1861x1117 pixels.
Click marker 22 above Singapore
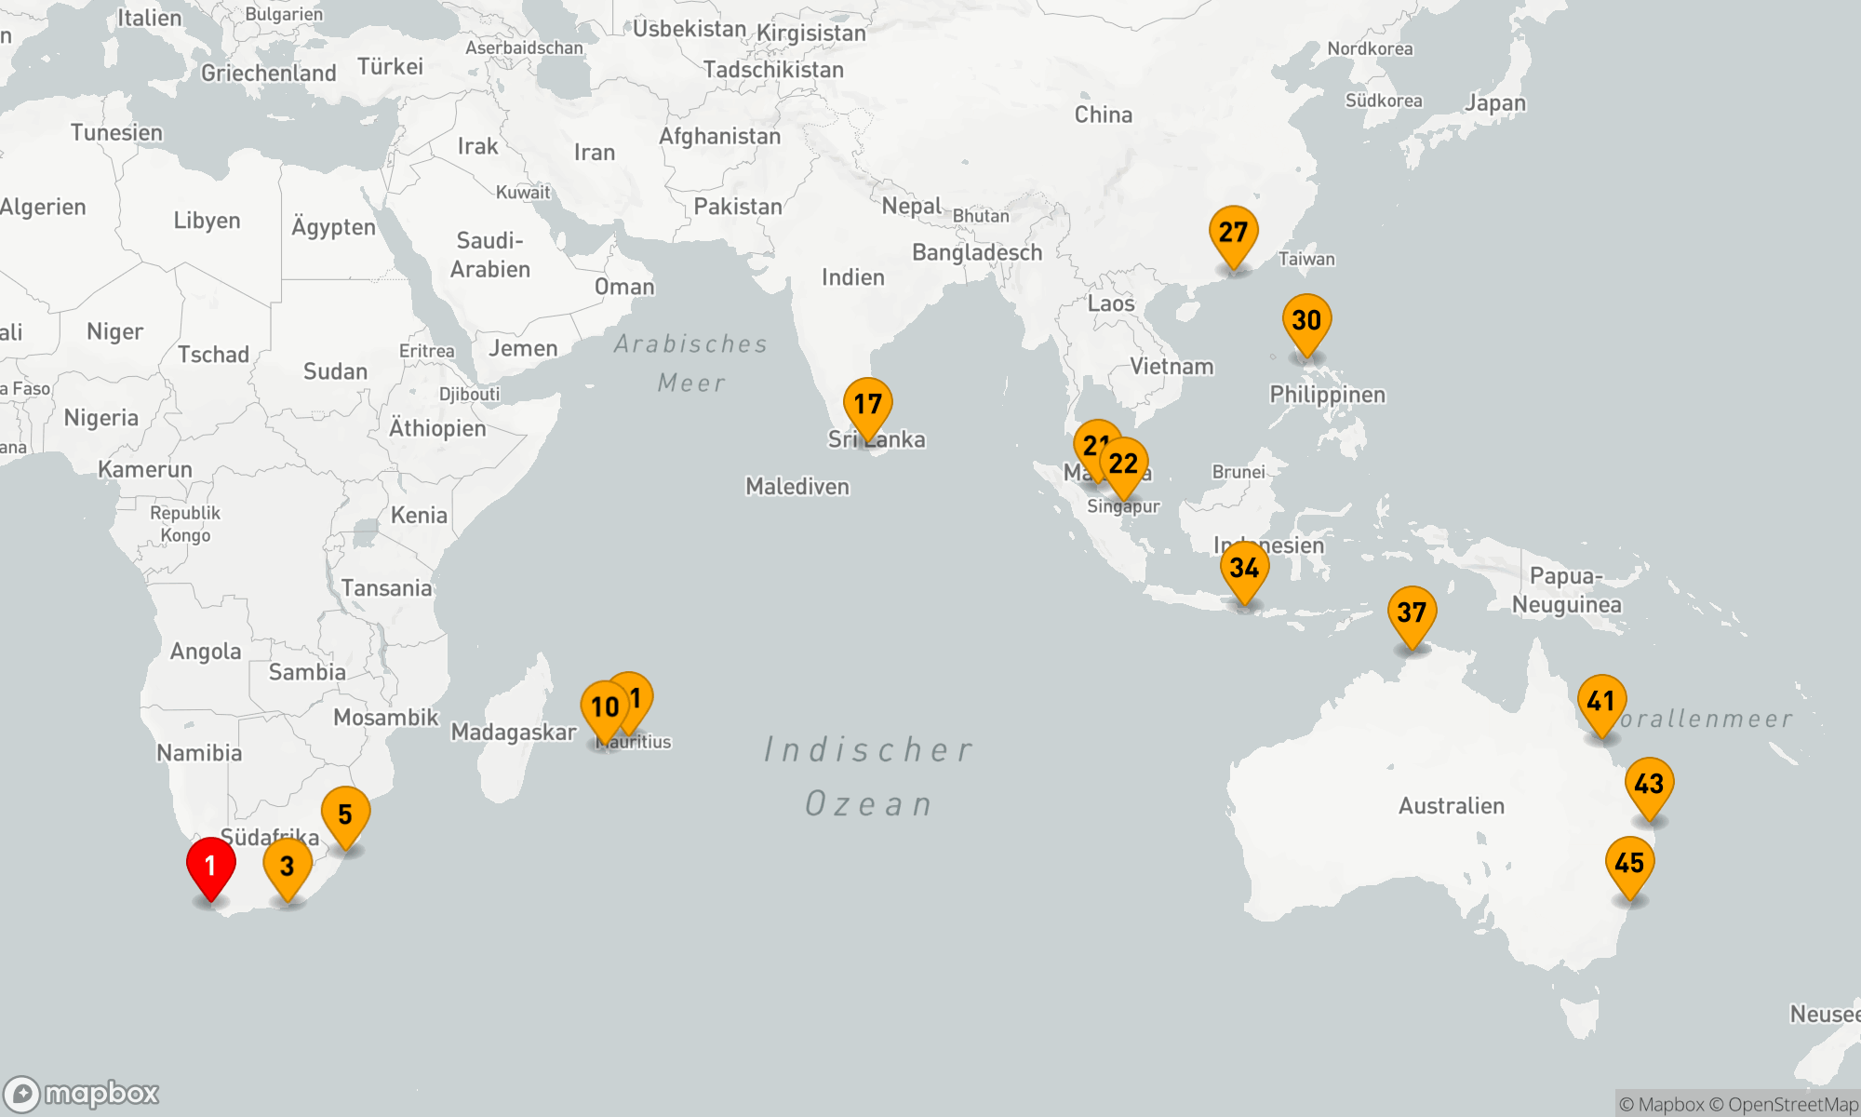click(1124, 464)
